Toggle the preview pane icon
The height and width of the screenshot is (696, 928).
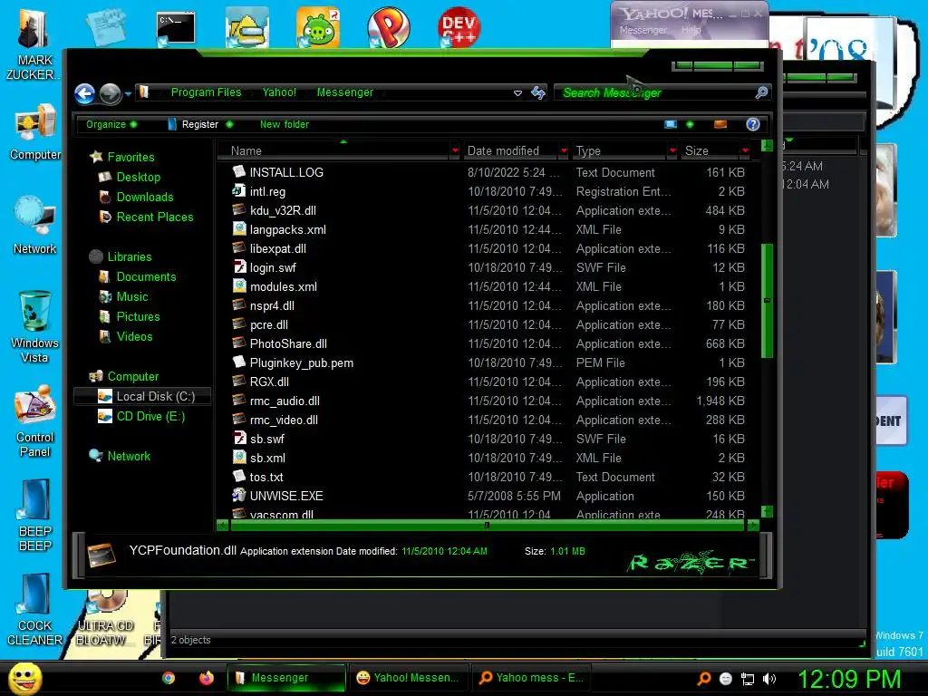pyautogui.click(x=720, y=124)
